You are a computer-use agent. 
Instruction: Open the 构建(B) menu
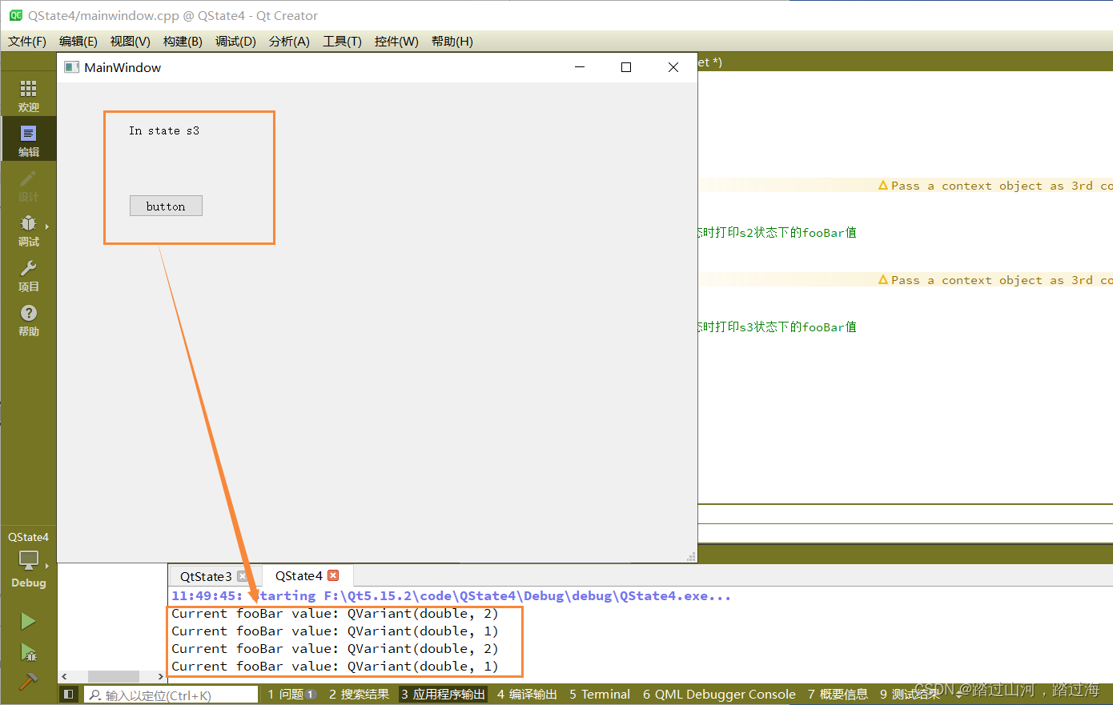tap(183, 42)
